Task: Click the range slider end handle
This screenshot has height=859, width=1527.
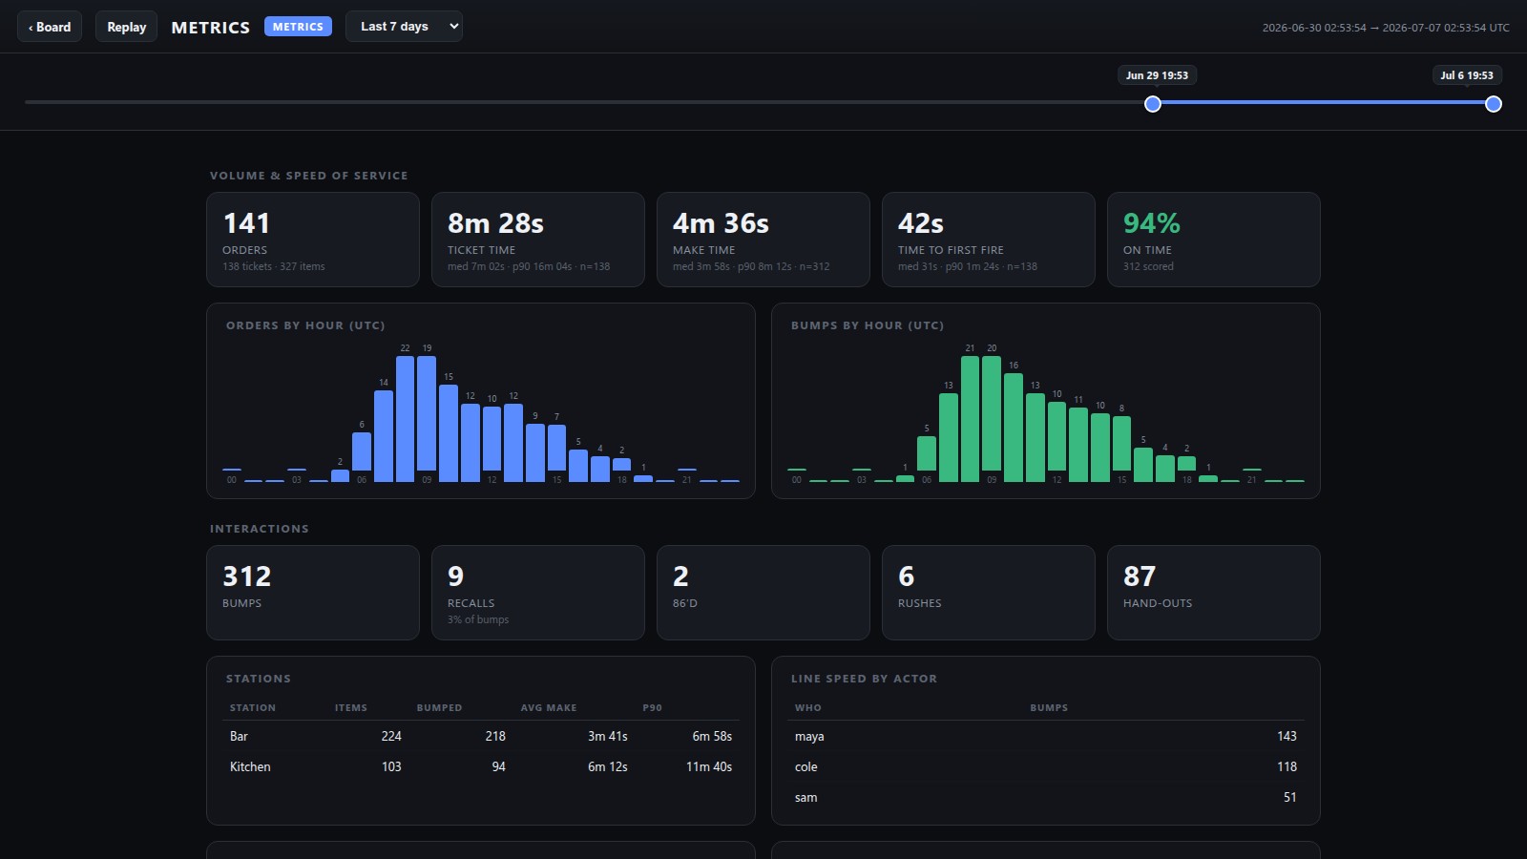Action: click(x=1494, y=104)
